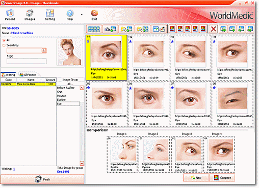This screenshot has width=259, height=188.
Task: Click the blue star on thumbnail 02
Action: pos(131,41)
